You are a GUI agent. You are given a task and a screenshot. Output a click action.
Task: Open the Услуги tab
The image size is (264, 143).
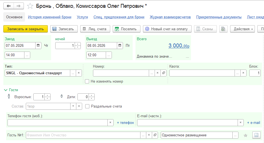[x=82, y=17]
